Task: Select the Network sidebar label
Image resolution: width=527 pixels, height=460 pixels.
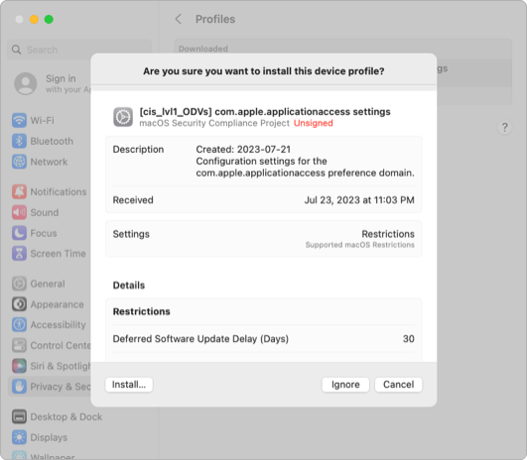Action: tap(49, 162)
